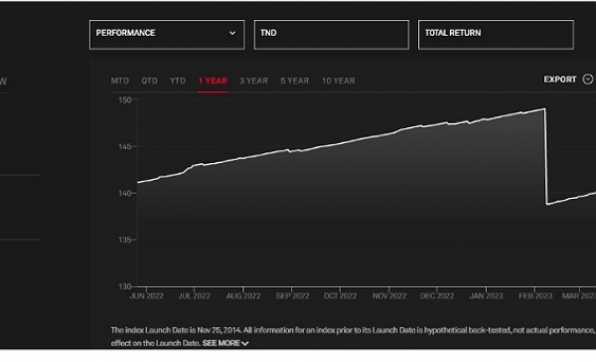596x362 pixels.
Task: Click the chart line above OCT 2022
Action: pyautogui.click(x=340, y=143)
